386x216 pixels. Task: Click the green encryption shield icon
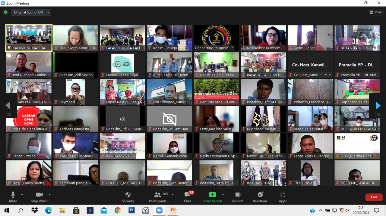5,12
